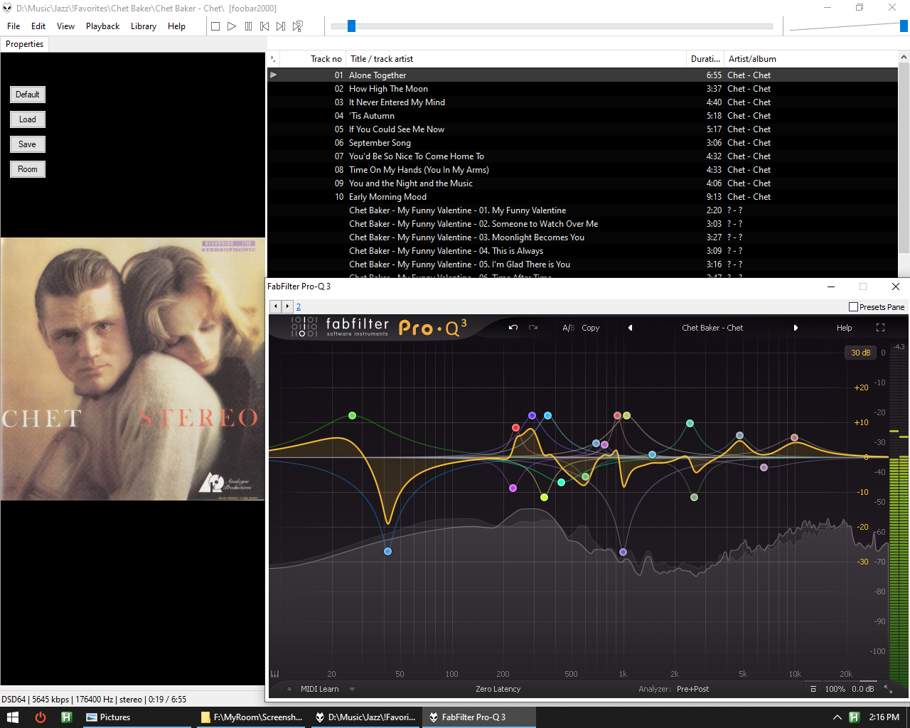The width and height of the screenshot is (910, 728).
Task: Click the green H icon in system tray
Action: pyautogui.click(x=854, y=717)
